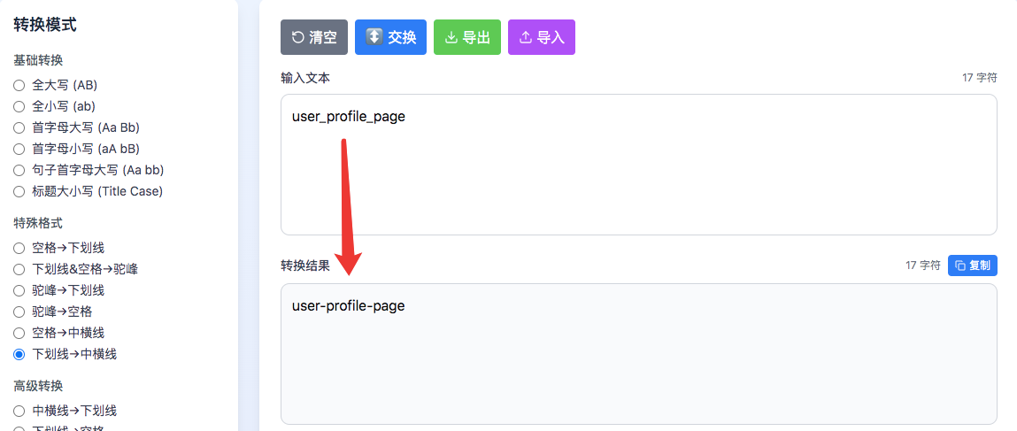Click the 高级转换 section label
The width and height of the screenshot is (1017, 431).
tap(38, 386)
